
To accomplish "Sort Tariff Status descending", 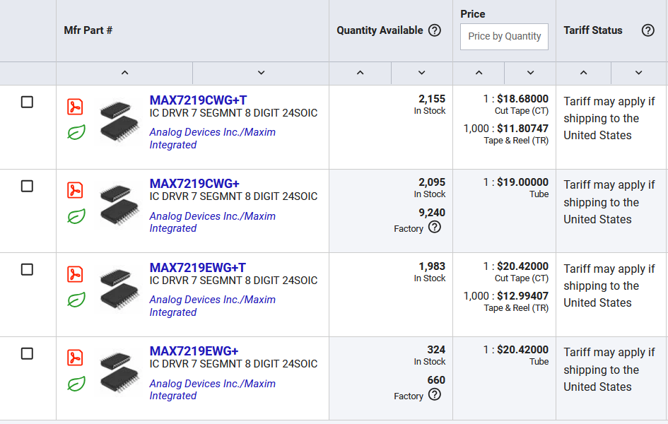I will coord(638,73).
